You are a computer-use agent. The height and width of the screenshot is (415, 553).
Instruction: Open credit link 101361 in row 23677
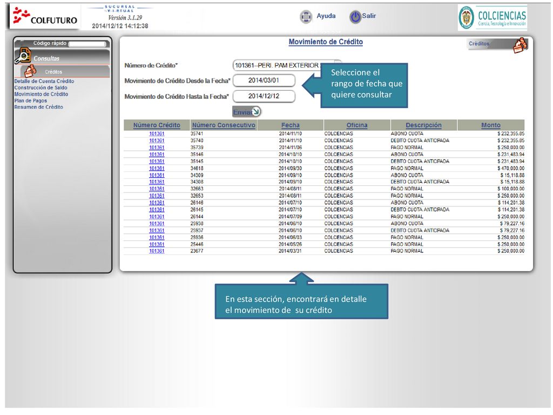click(157, 251)
